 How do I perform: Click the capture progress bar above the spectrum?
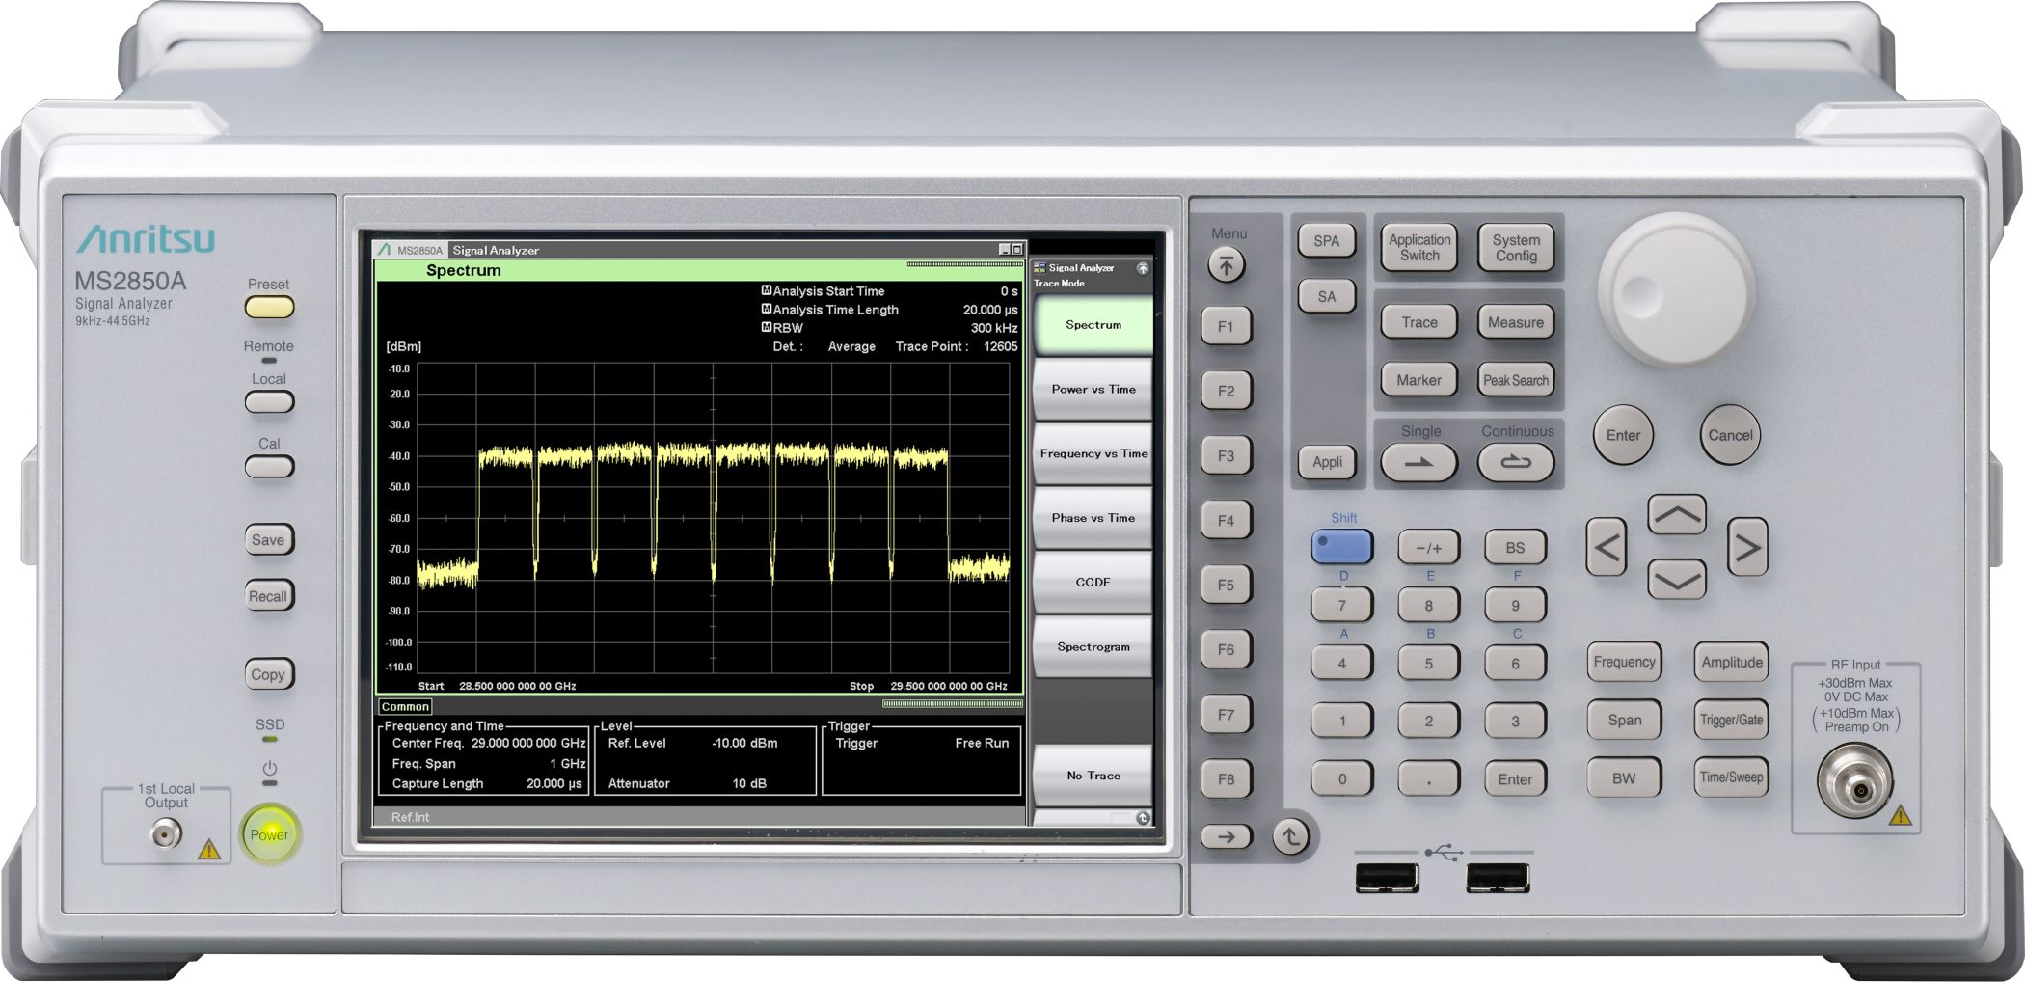[964, 262]
